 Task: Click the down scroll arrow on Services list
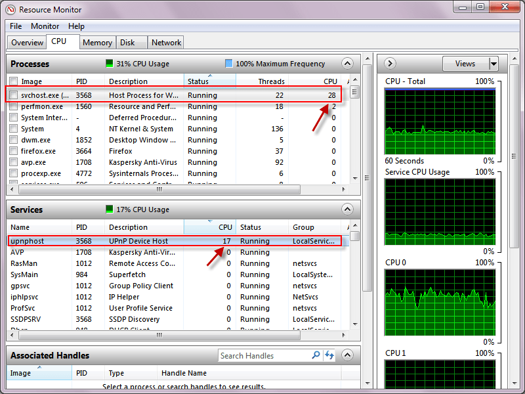tap(355, 324)
